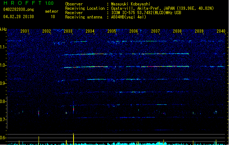Image resolution: width=229 pixels, height=145 pixels.
Task: Click the 2035 time marker
Action: 112,31
